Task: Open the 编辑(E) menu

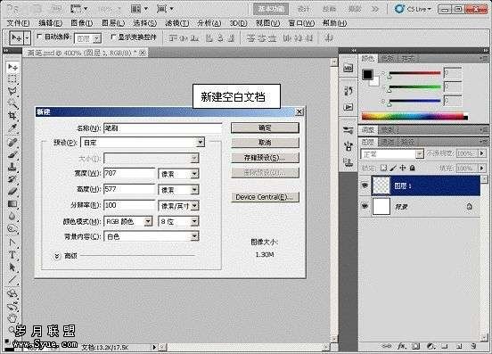Action: click(50, 23)
